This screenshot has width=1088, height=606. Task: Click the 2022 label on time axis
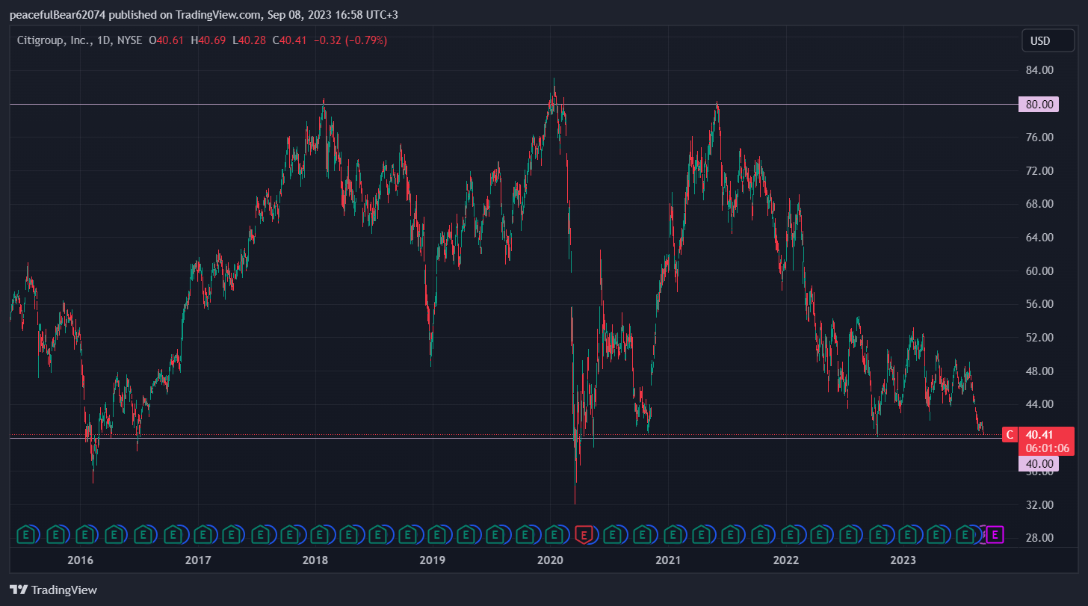785,560
